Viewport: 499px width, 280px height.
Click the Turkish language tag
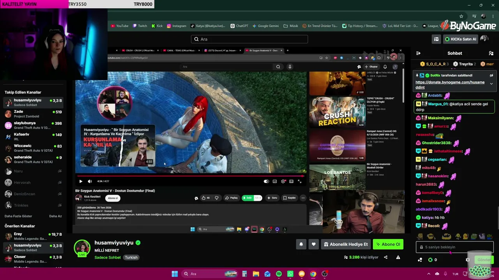(131, 257)
